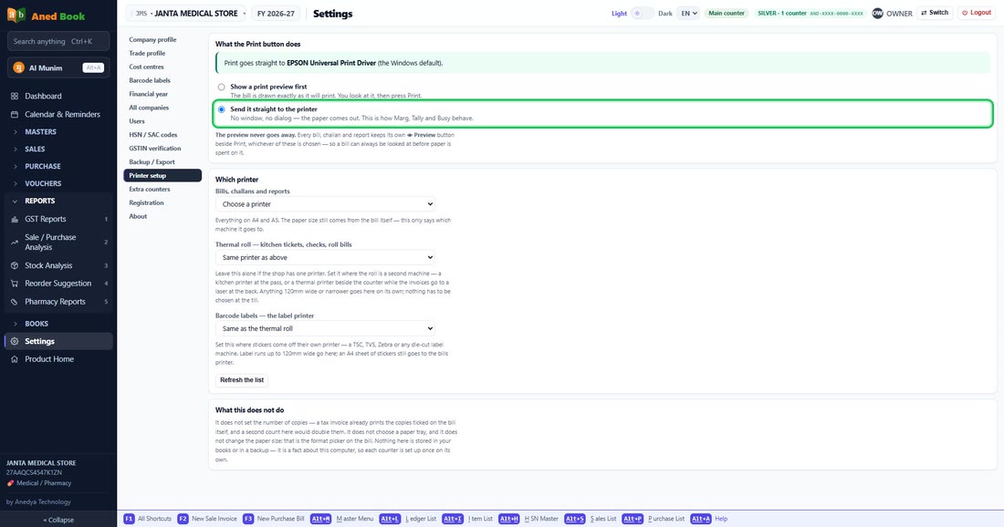Open the Company profile settings tab
Viewport: 1004px width, 527px height.
(x=162, y=39)
